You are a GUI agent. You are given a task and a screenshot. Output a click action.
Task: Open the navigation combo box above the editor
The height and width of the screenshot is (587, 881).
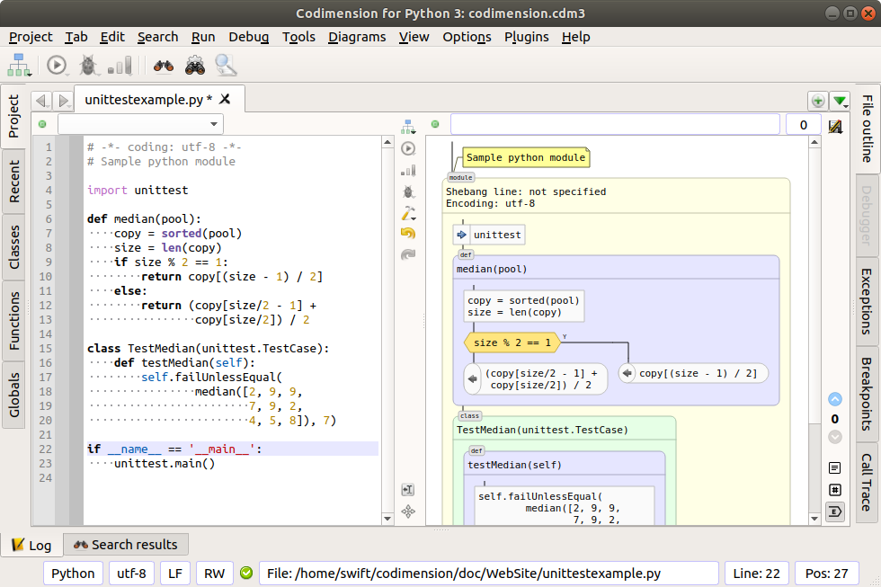point(140,124)
